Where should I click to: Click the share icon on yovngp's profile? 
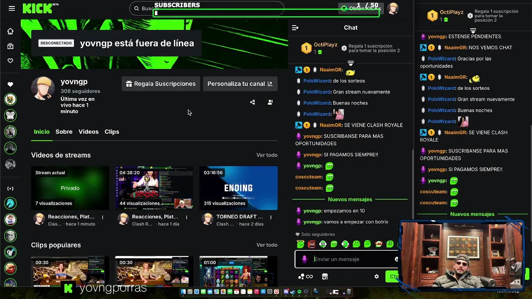coord(252,102)
